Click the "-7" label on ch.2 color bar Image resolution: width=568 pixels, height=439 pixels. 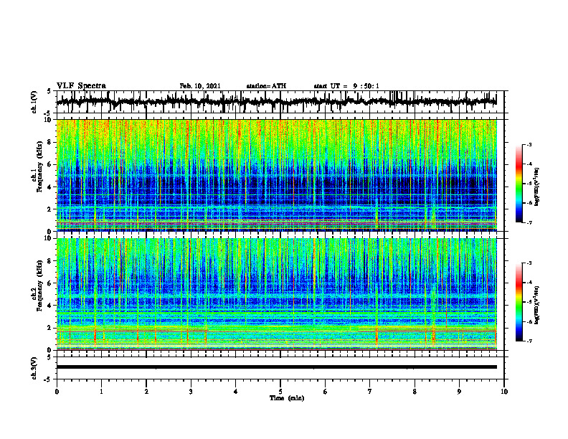click(x=529, y=341)
